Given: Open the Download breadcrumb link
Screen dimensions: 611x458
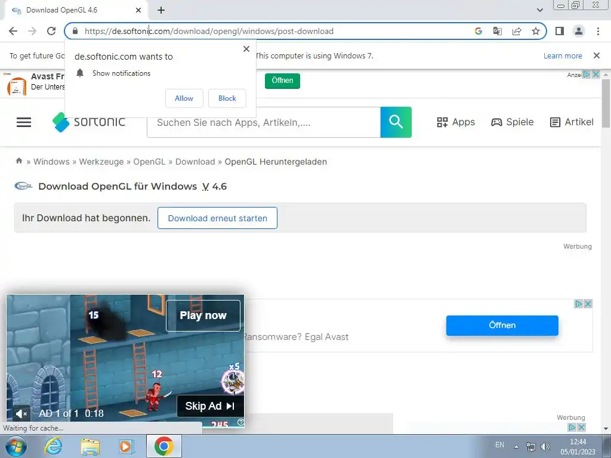Looking at the screenshot, I should pos(195,162).
